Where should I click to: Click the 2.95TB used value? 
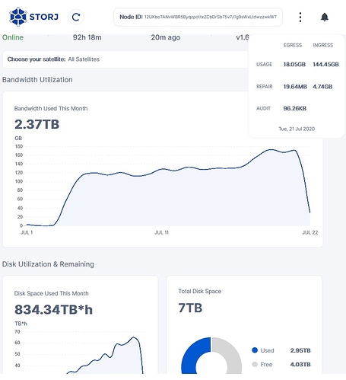[x=300, y=350]
